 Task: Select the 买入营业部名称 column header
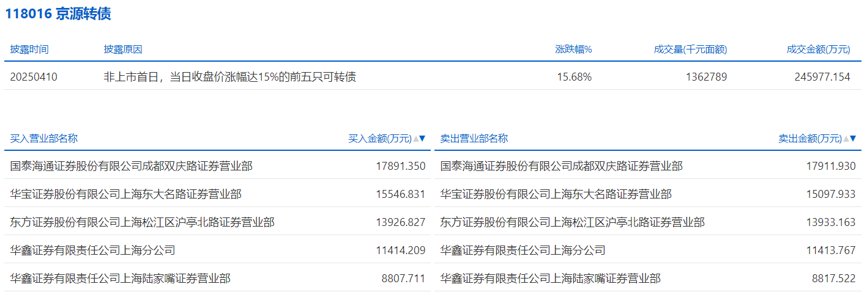(x=44, y=139)
